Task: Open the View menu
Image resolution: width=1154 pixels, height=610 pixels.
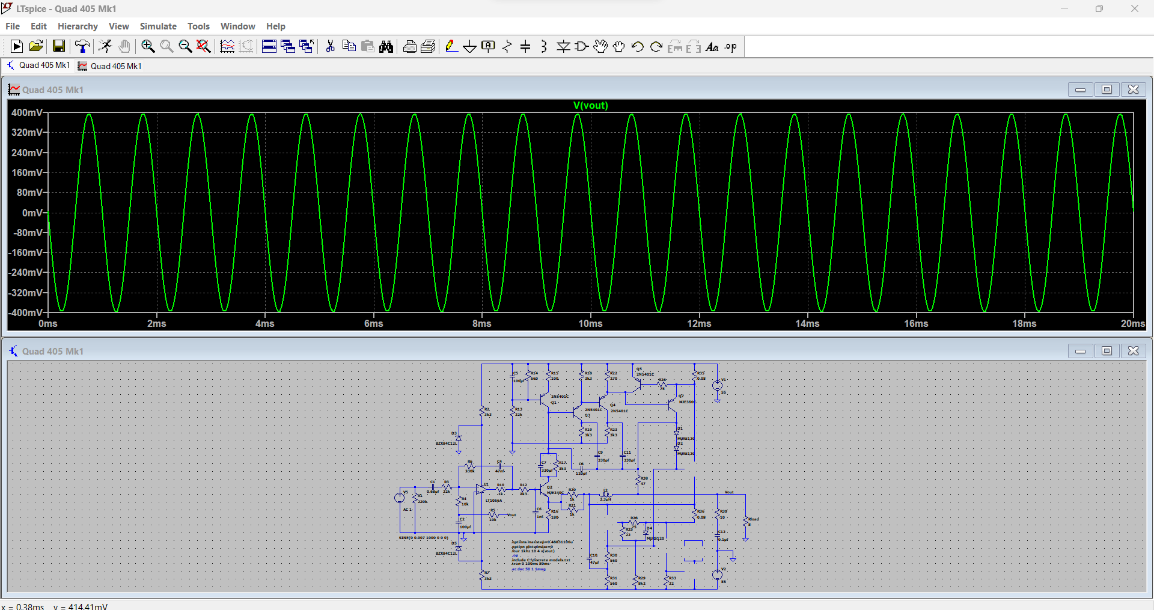Action: point(119,26)
